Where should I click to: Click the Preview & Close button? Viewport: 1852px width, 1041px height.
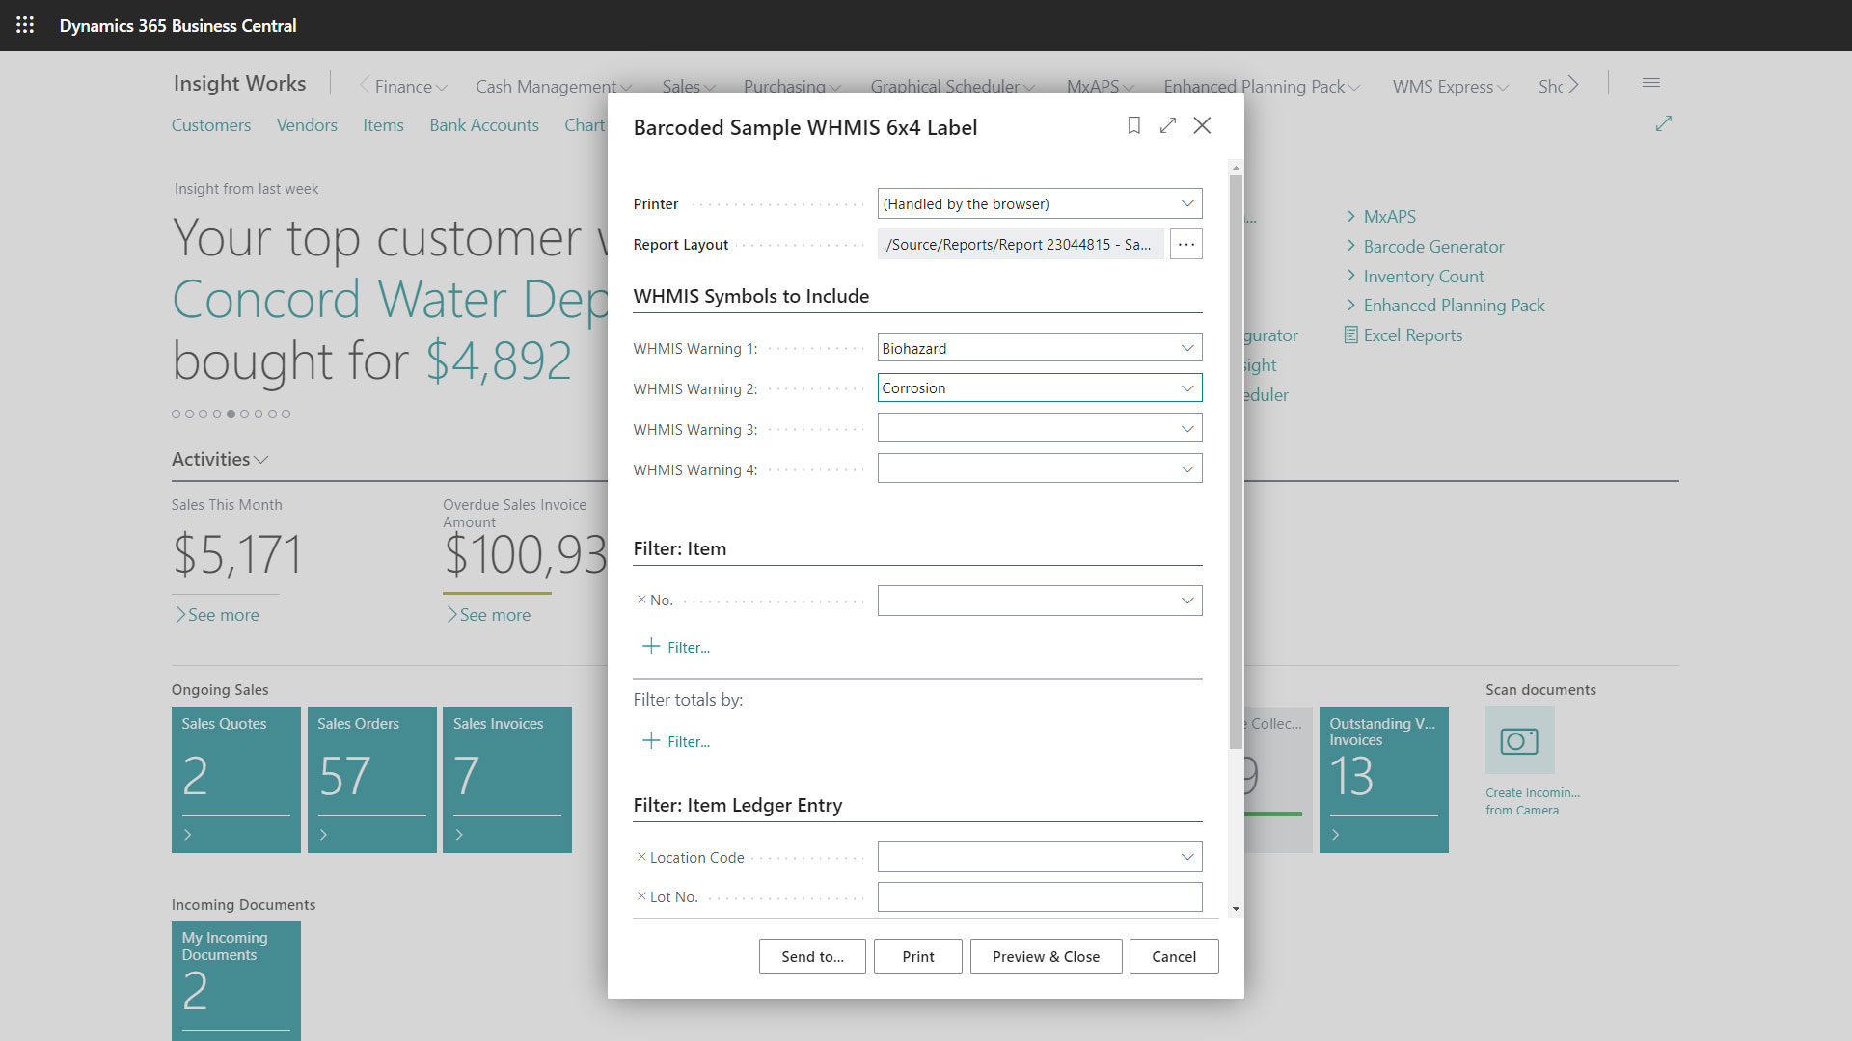[x=1046, y=956]
